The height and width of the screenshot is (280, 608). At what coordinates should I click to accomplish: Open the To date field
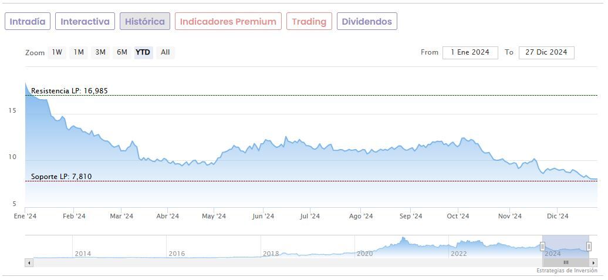[x=546, y=52]
